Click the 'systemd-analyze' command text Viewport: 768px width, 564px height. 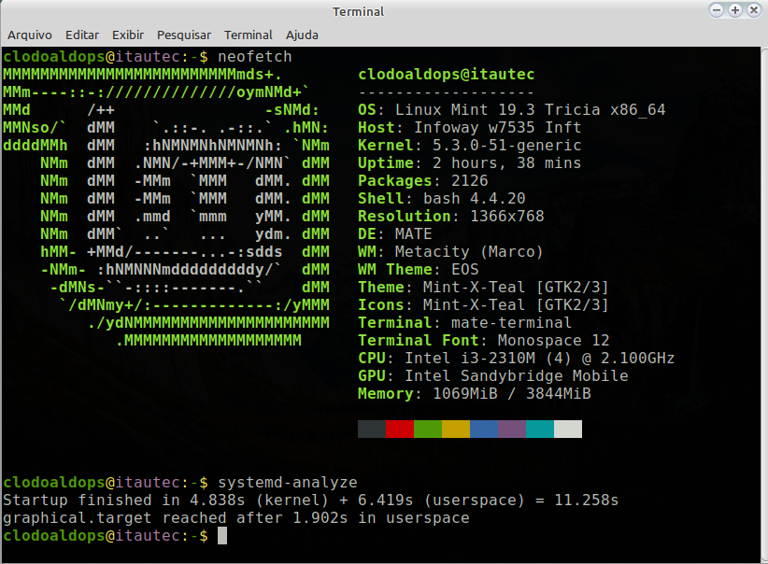(288, 483)
